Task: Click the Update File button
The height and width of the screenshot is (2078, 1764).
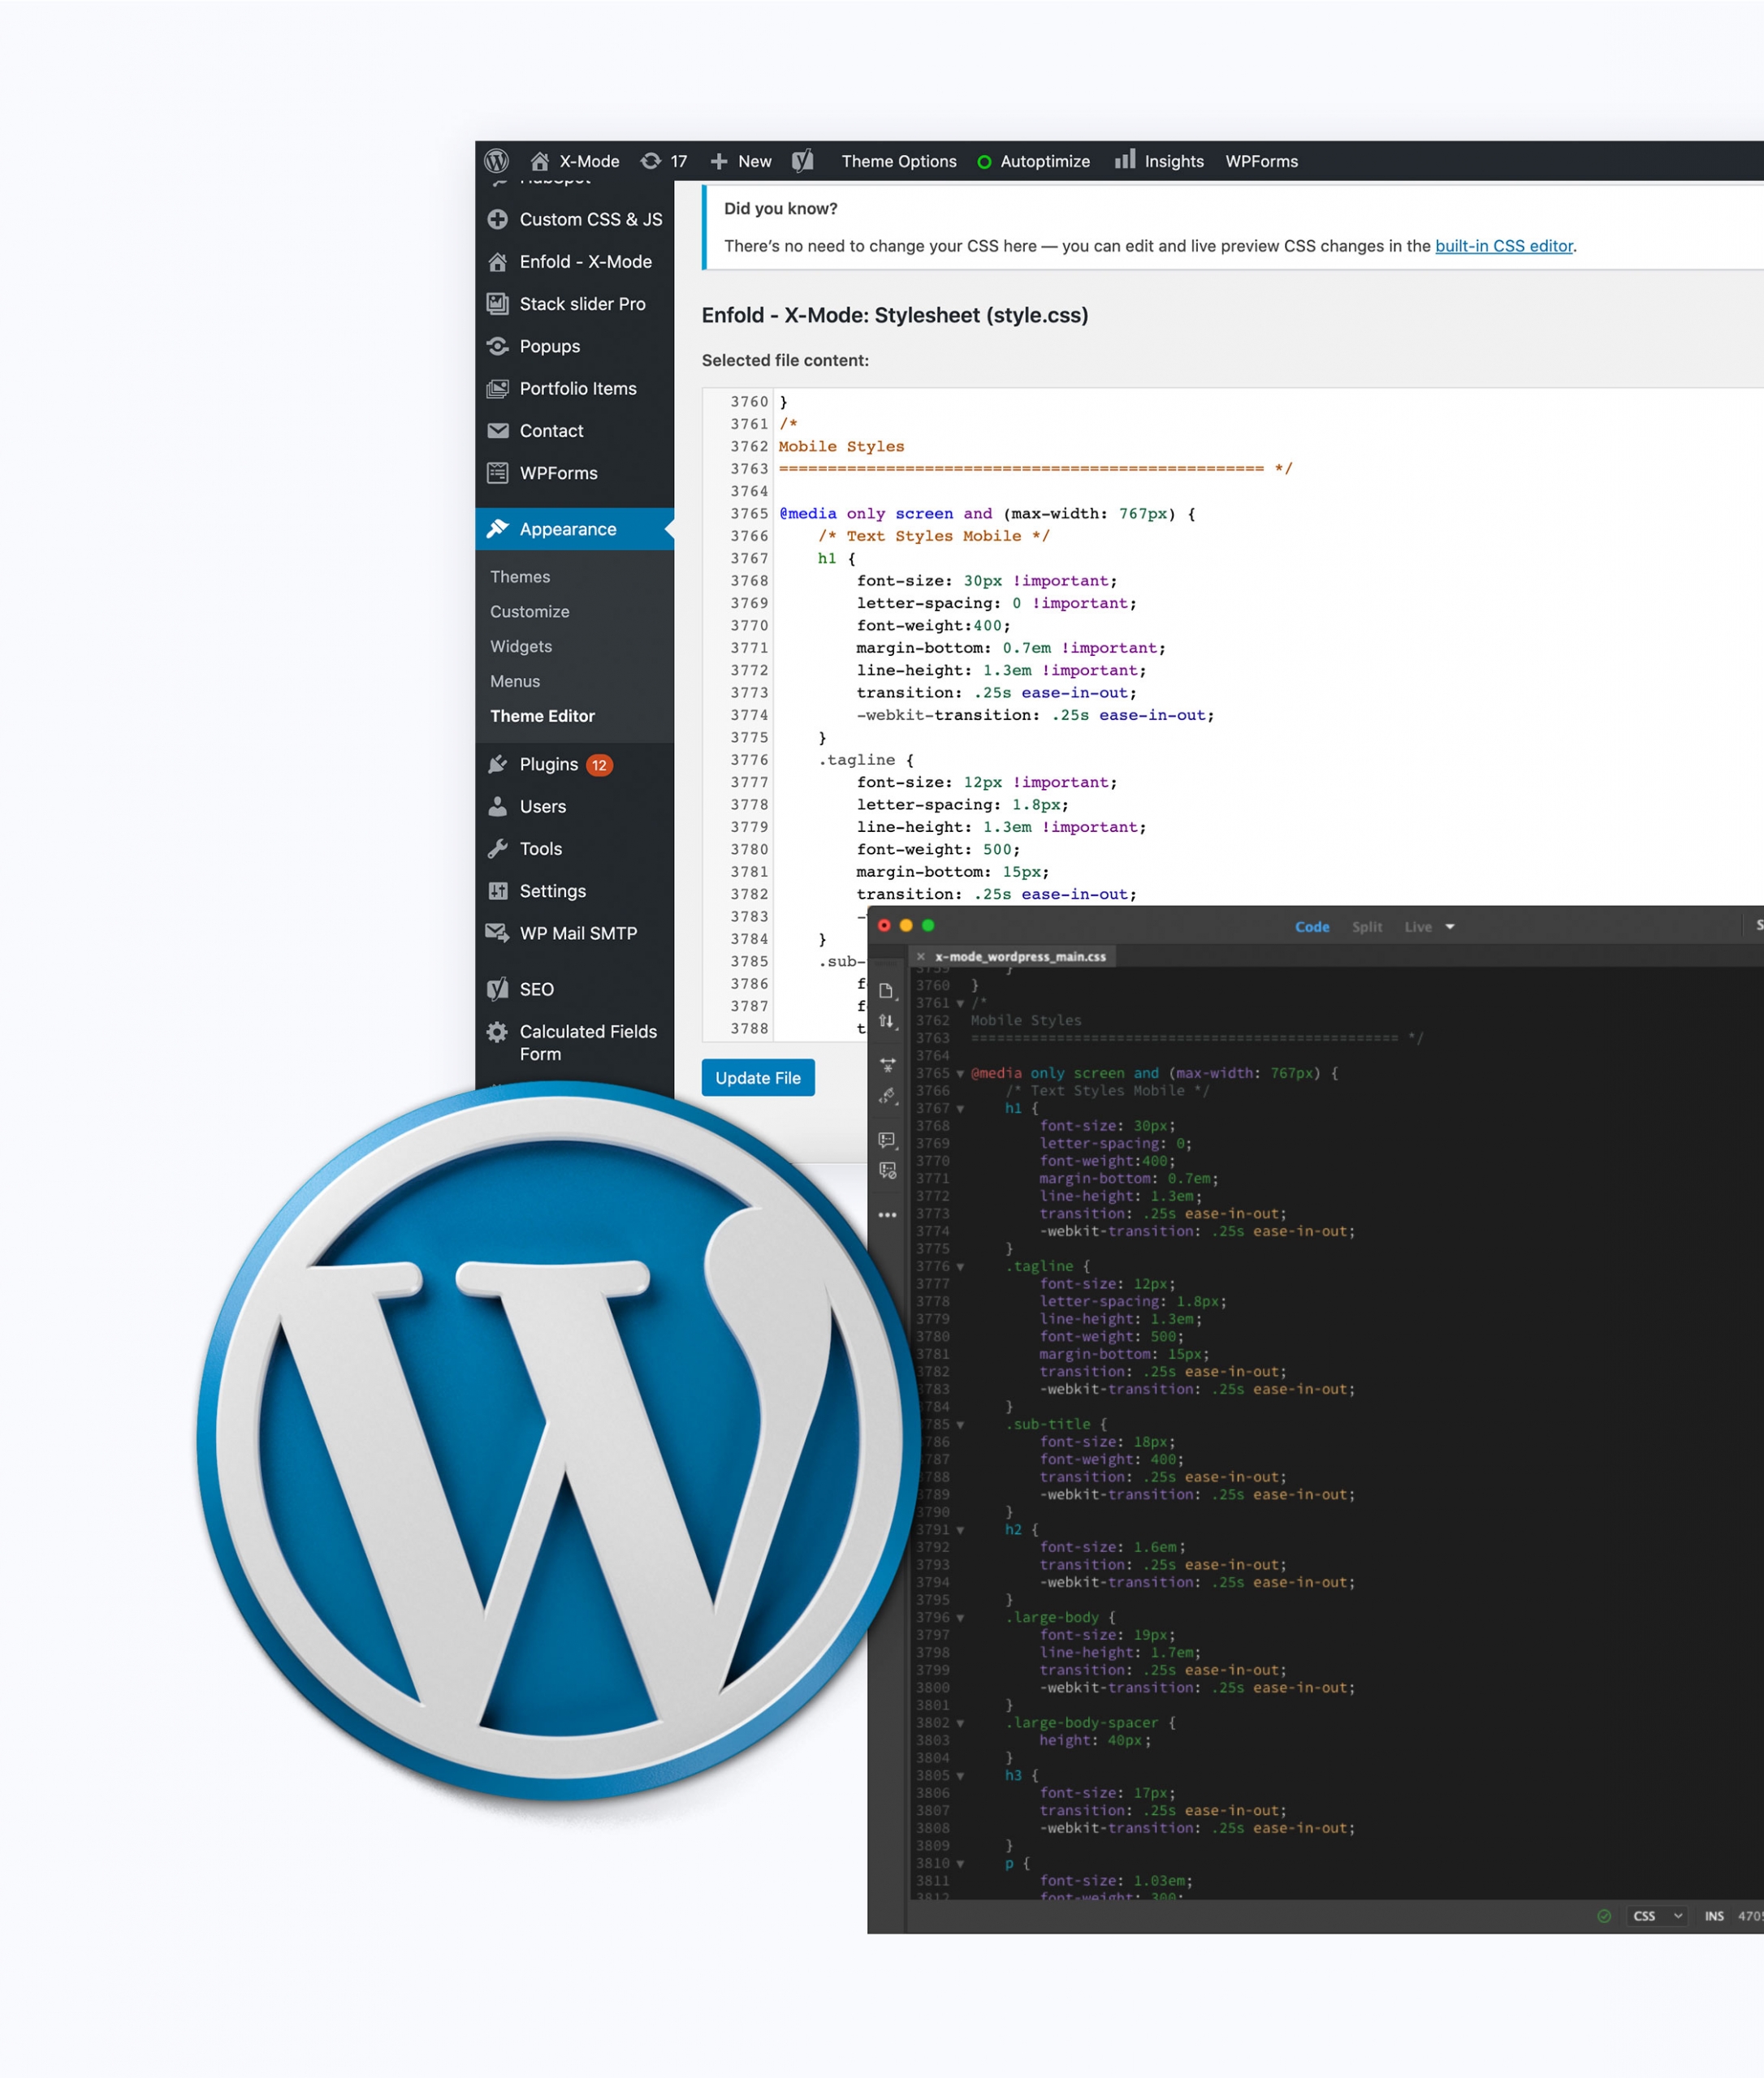Action: coord(758,1077)
